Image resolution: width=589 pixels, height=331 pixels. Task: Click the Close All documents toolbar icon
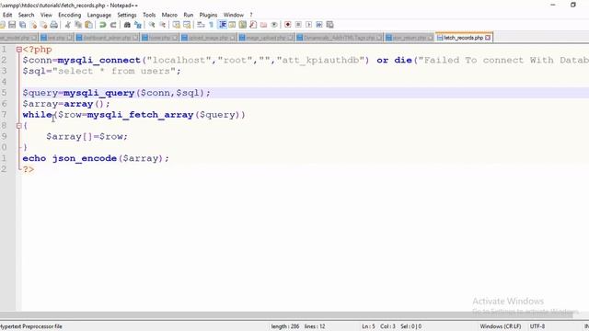pos(43,25)
